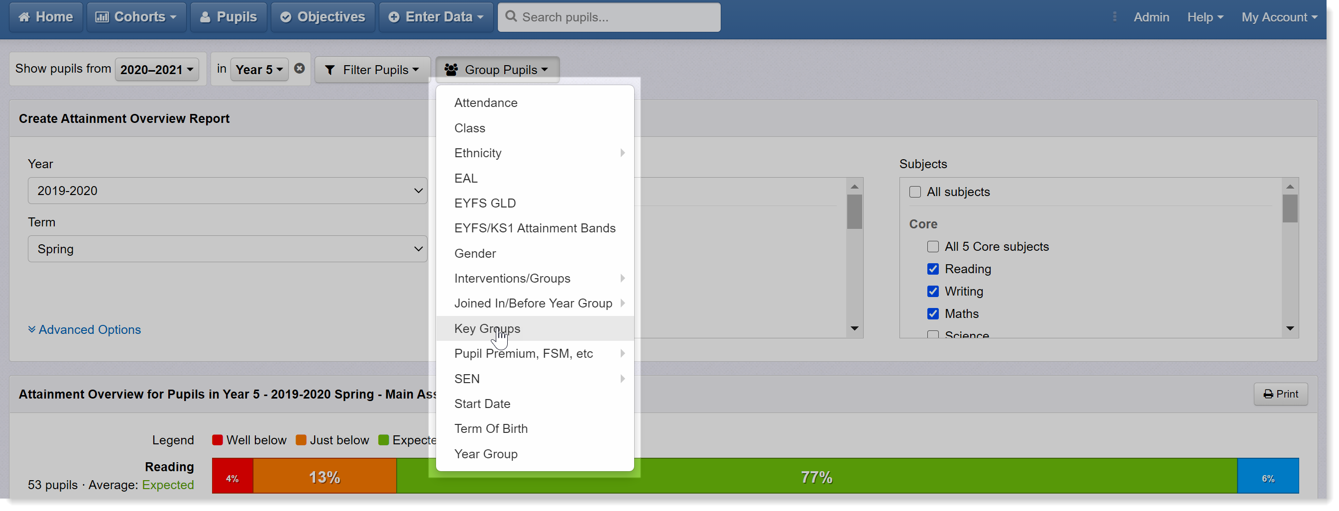Select Term Of Birth option
Viewport: 1339px width, 511px height.
point(535,429)
